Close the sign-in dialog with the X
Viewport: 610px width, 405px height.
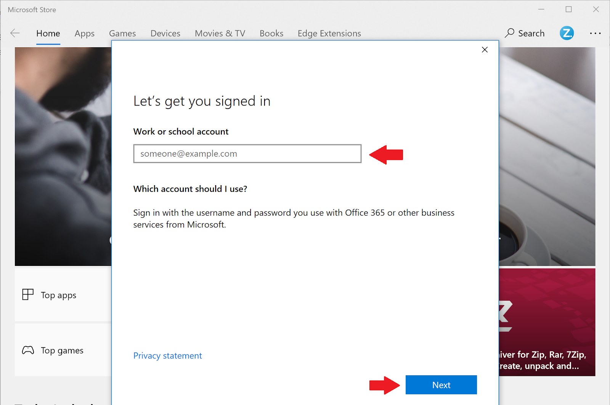click(485, 50)
